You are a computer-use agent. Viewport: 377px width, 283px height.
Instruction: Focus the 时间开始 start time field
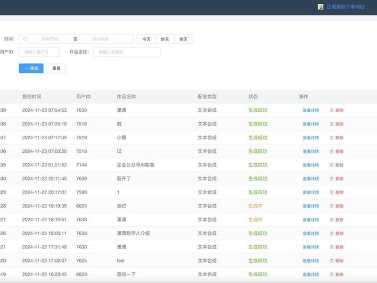tap(50, 39)
